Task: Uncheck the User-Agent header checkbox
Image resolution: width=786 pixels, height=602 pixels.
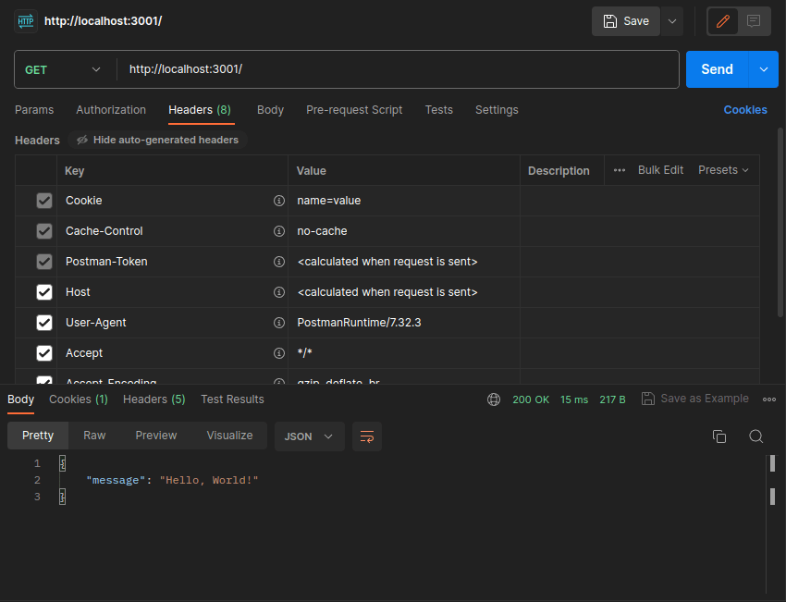Action: pos(44,323)
